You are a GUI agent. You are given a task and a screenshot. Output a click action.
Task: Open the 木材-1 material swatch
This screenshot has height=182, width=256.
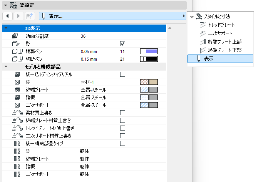pyautogui.click(x=149, y=82)
